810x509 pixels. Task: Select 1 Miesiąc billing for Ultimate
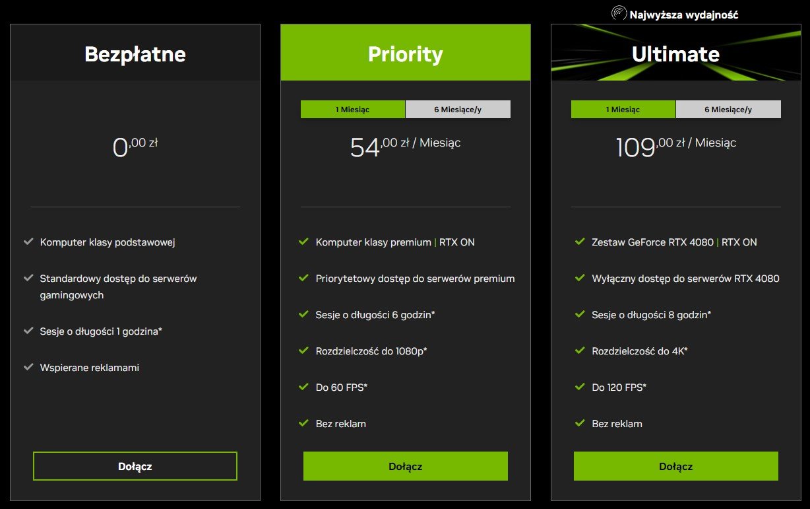point(623,110)
